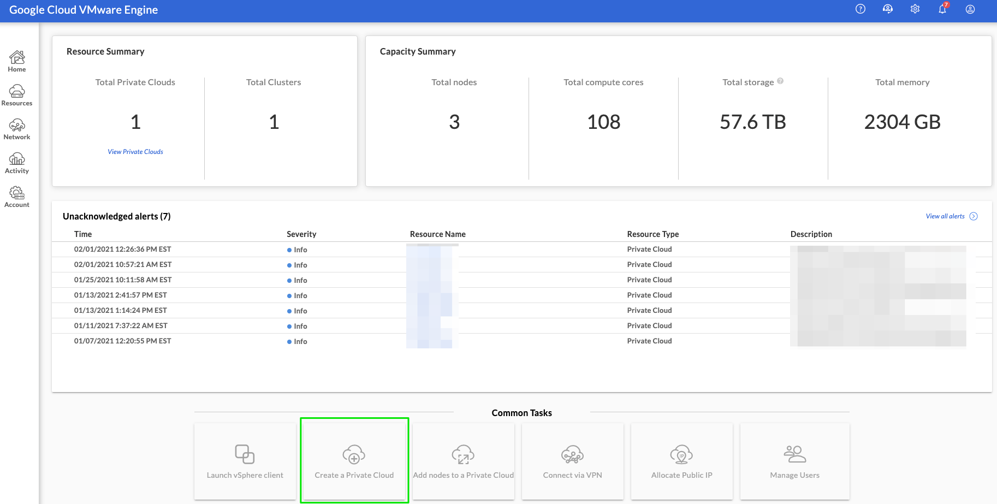Sort alerts by the Time column header
This screenshot has height=504, width=997.
(x=83, y=234)
